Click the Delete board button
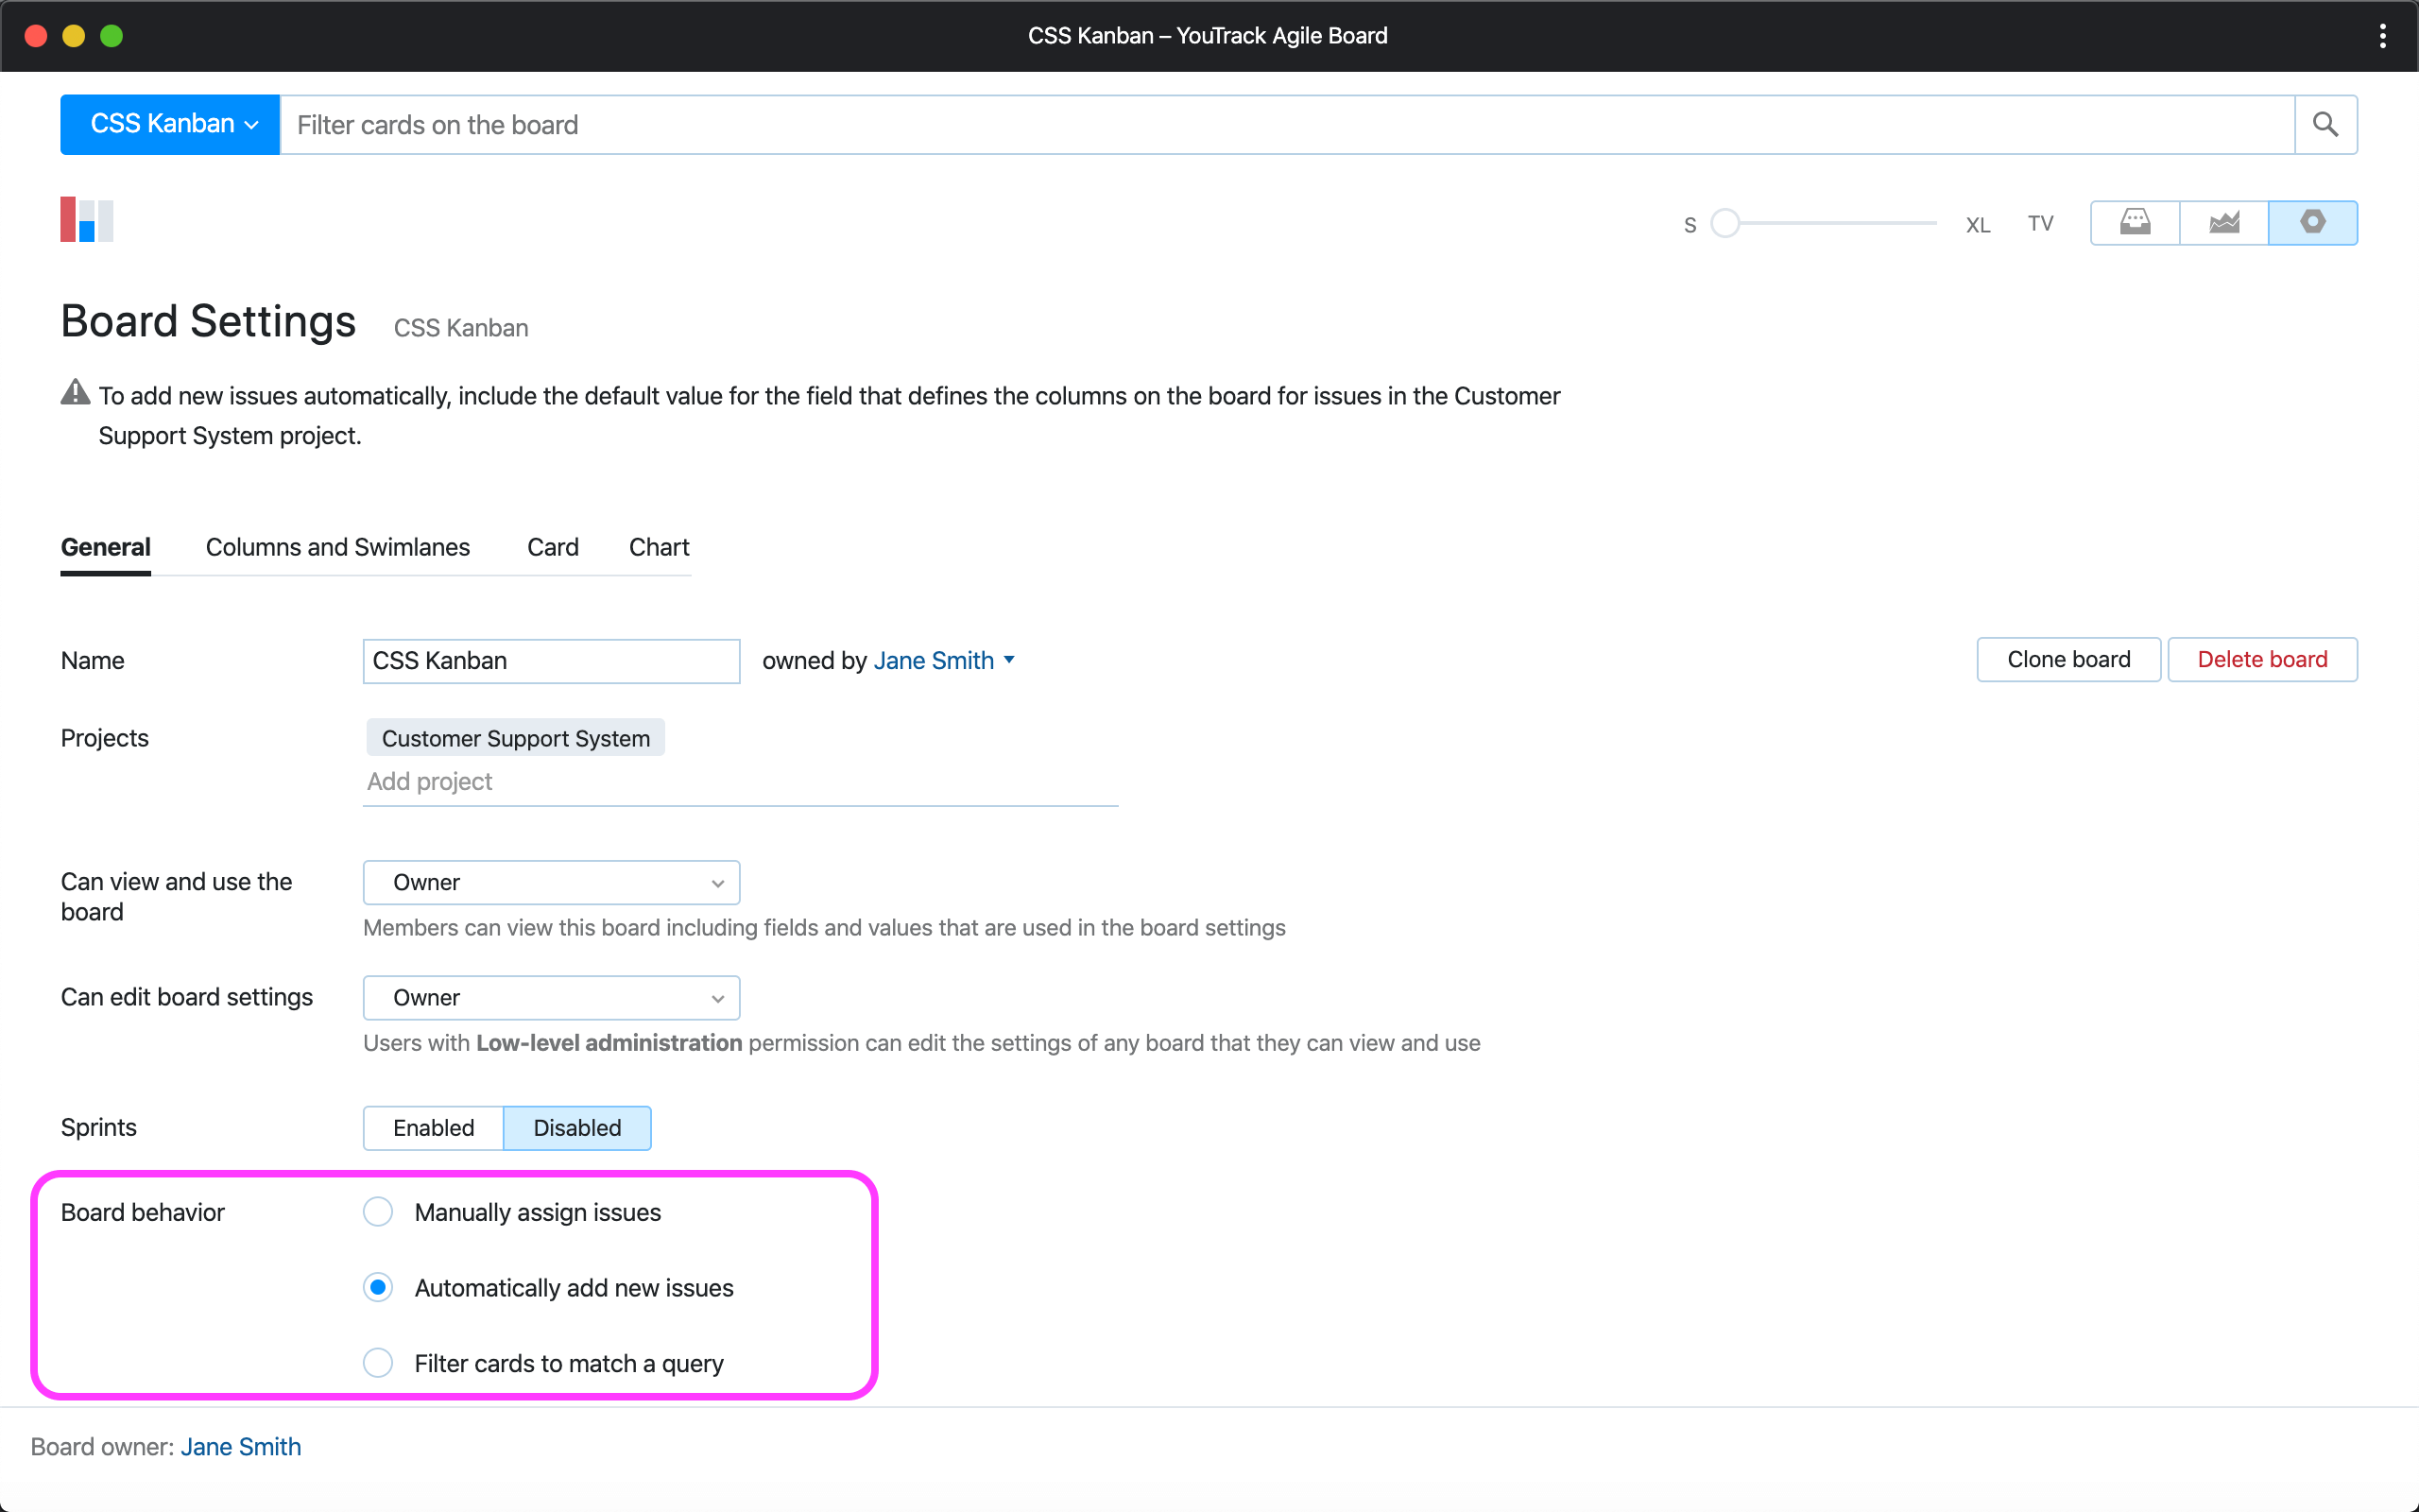2419x1512 pixels. click(x=2262, y=660)
